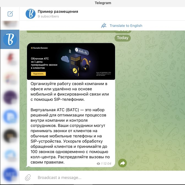Screen dimensions: 185x185
Task: Click the Виртуальная АТС paragraph text
Action: (70, 136)
